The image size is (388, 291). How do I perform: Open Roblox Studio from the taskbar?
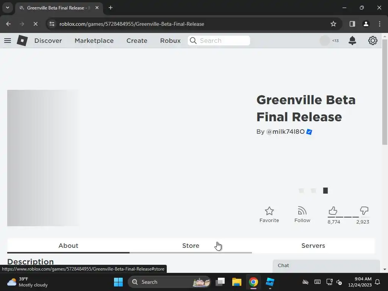coord(270,282)
